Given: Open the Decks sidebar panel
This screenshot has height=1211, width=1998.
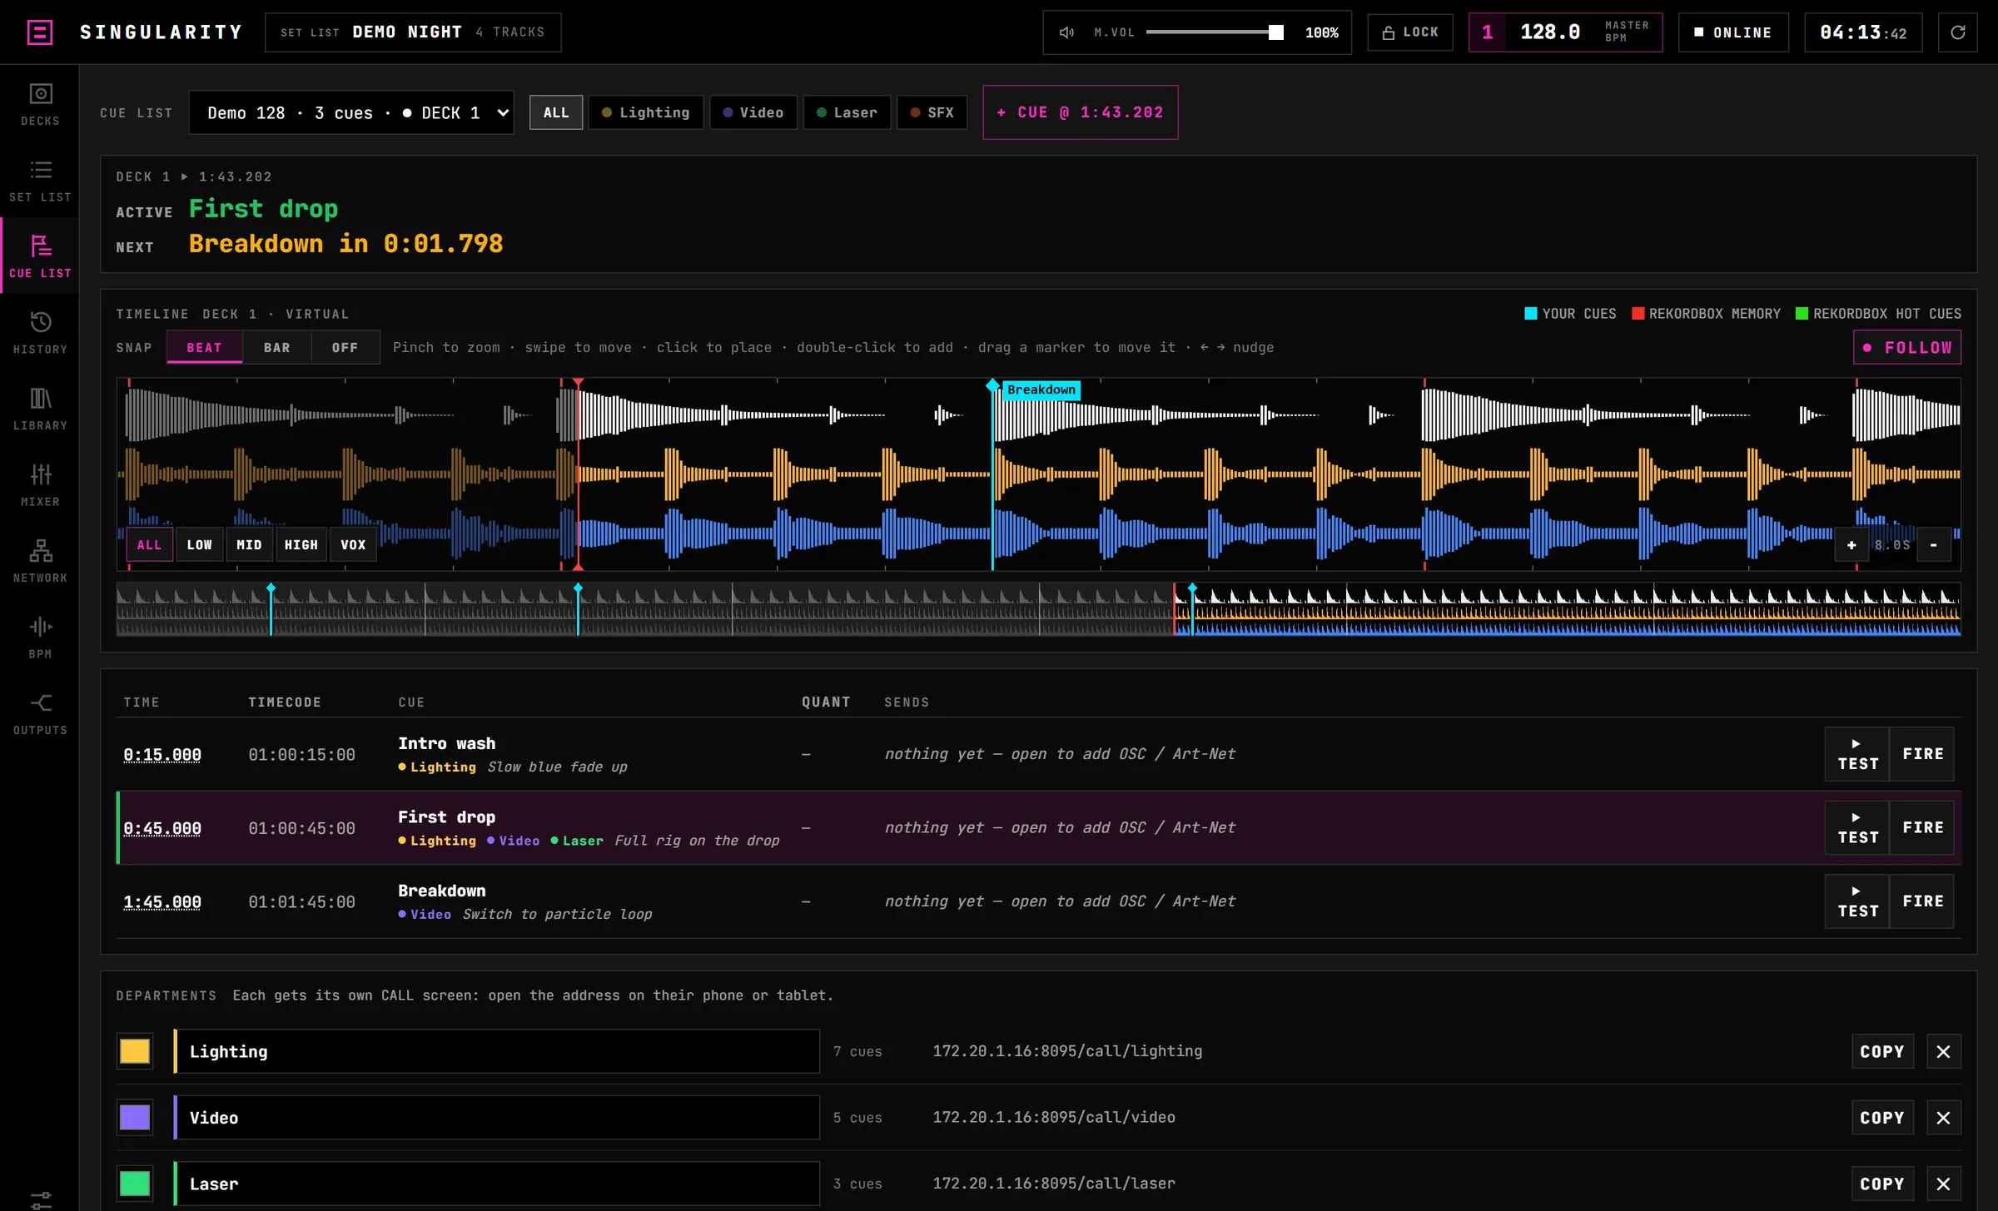Looking at the screenshot, I should pos(40,104).
